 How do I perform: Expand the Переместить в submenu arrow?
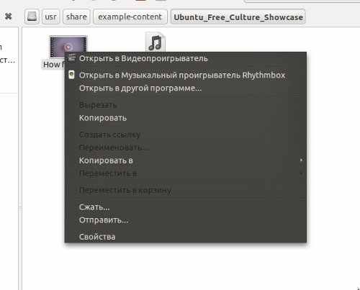click(301, 173)
